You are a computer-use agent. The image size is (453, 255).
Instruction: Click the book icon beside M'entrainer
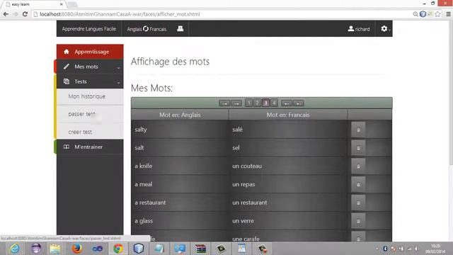point(66,147)
